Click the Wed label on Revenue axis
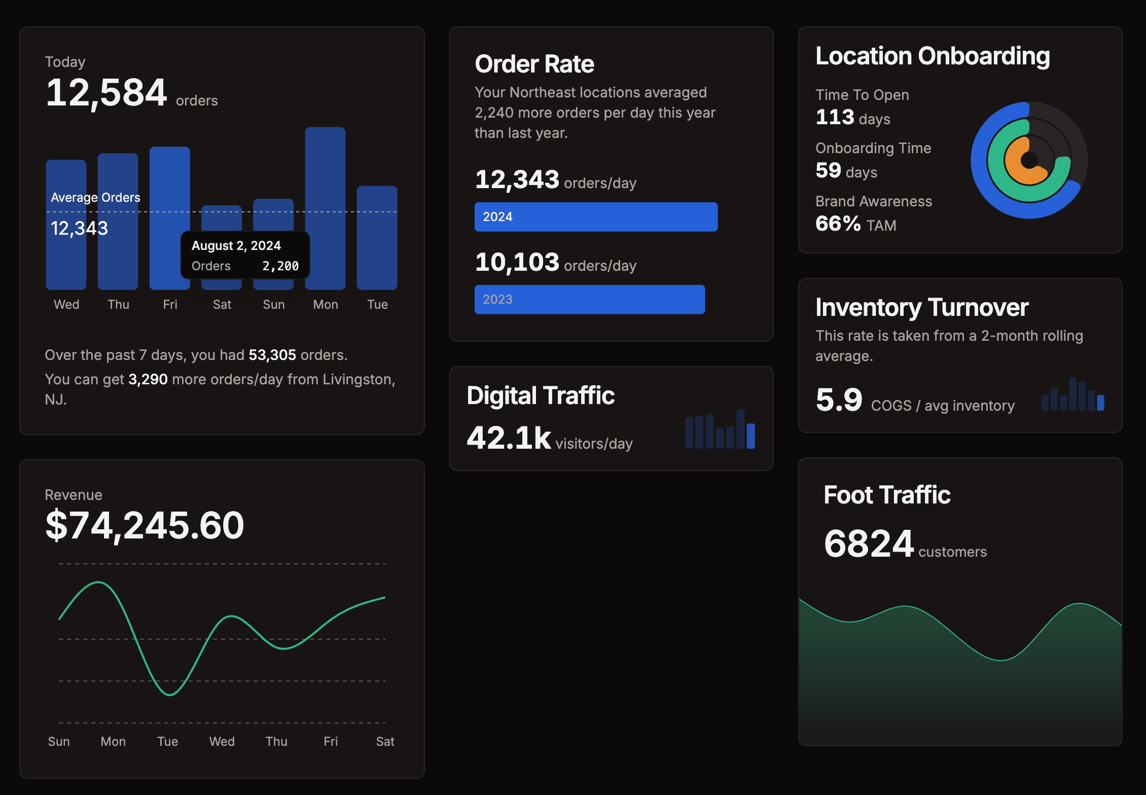The image size is (1146, 795). pos(222,742)
